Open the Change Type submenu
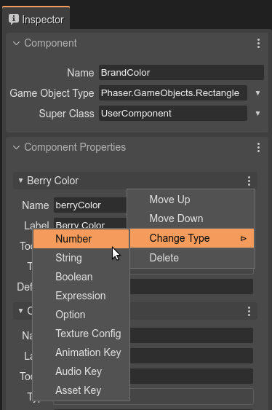 (x=191, y=238)
